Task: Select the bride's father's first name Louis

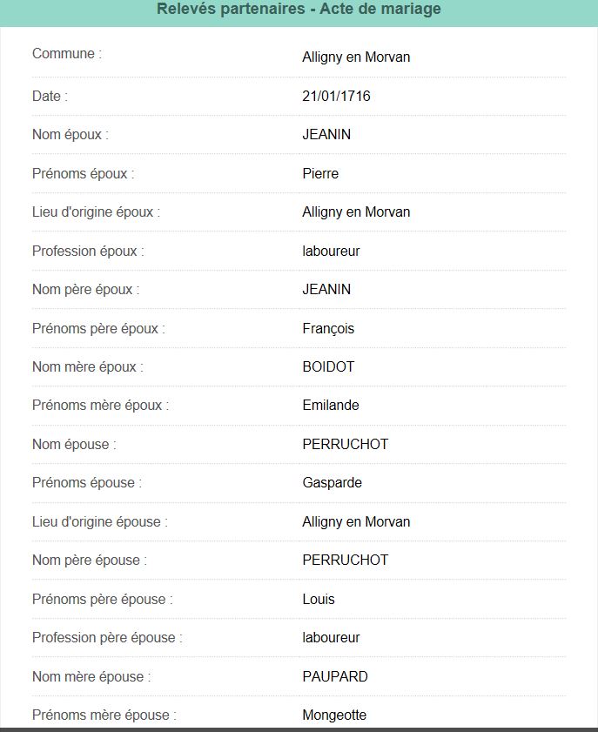Action: (319, 600)
